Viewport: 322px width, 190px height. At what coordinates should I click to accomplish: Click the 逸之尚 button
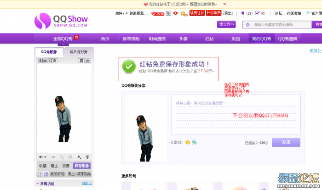pyautogui.click(x=226, y=24)
